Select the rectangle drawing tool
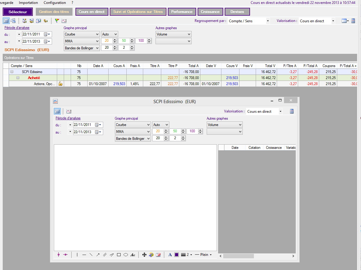This screenshot has width=361, height=270. pyautogui.click(x=119, y=255)
